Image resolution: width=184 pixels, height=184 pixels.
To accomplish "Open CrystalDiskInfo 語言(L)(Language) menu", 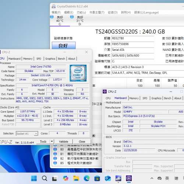I will point(146,13).
